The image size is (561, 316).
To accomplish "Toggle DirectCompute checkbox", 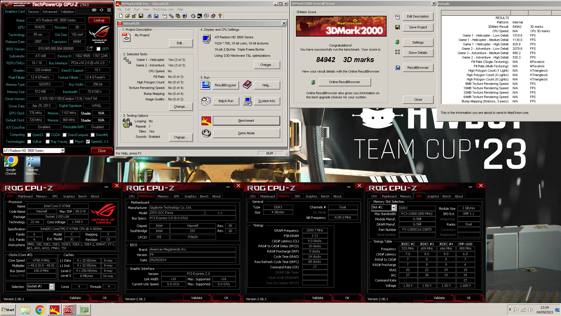I will [65, 135].
